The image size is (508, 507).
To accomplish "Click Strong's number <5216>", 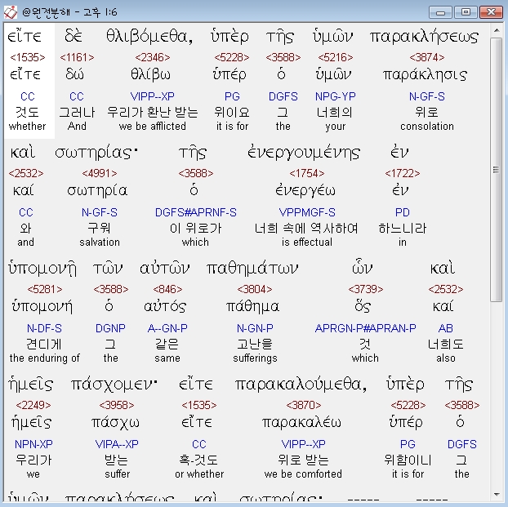I will point(336,58).
